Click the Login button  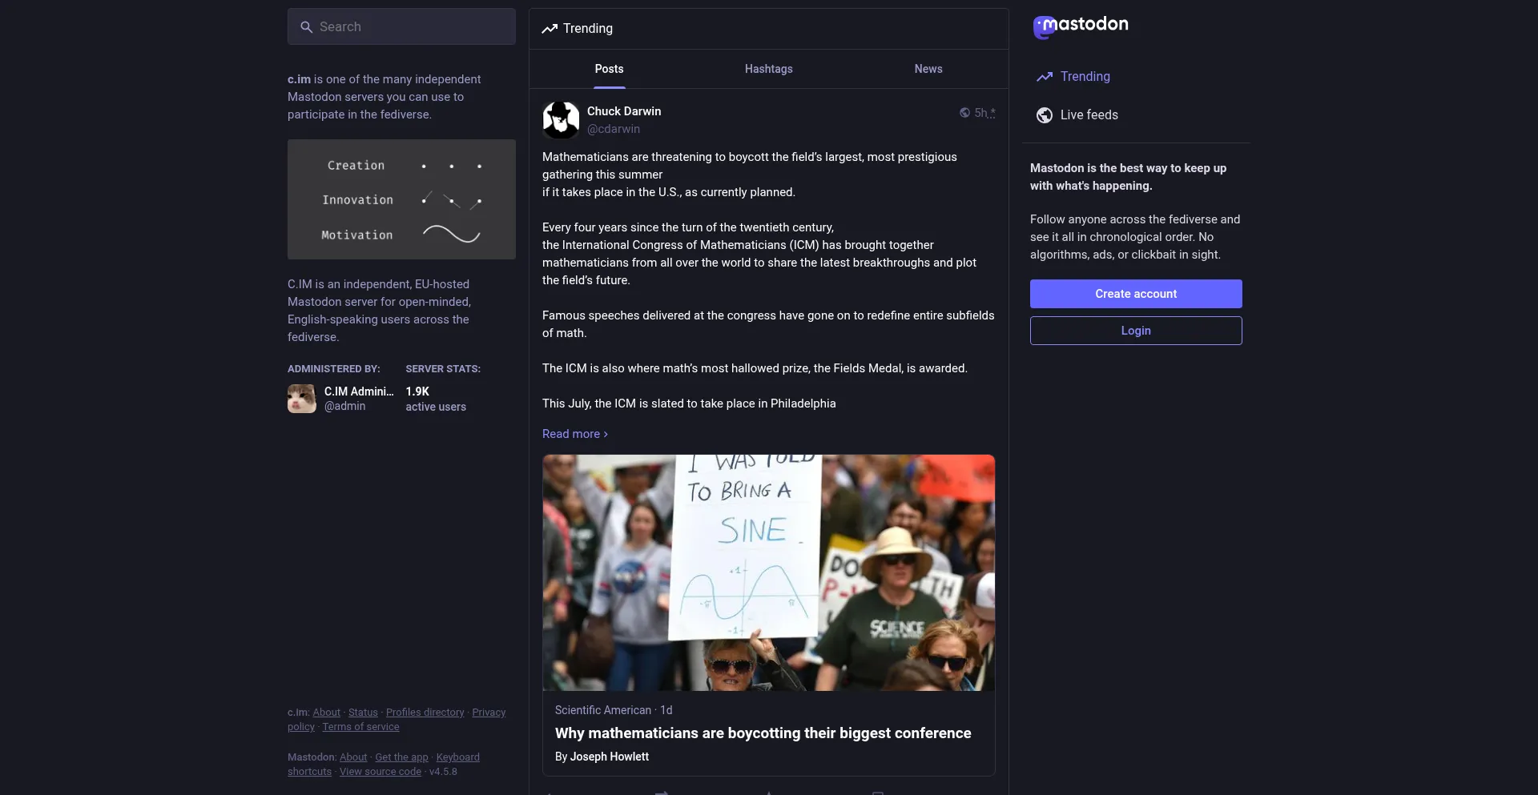(1136, 331)
